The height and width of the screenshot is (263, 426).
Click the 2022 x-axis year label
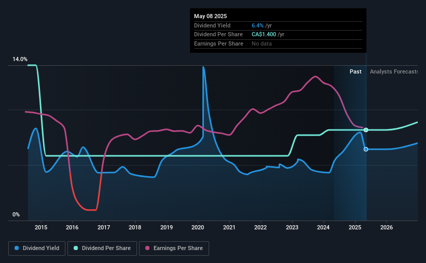[260, 227]
